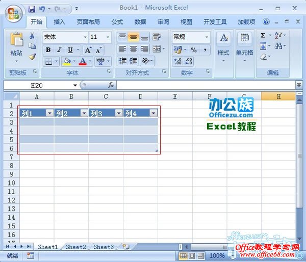Expand the Name Box dropdown arrow

75,85
